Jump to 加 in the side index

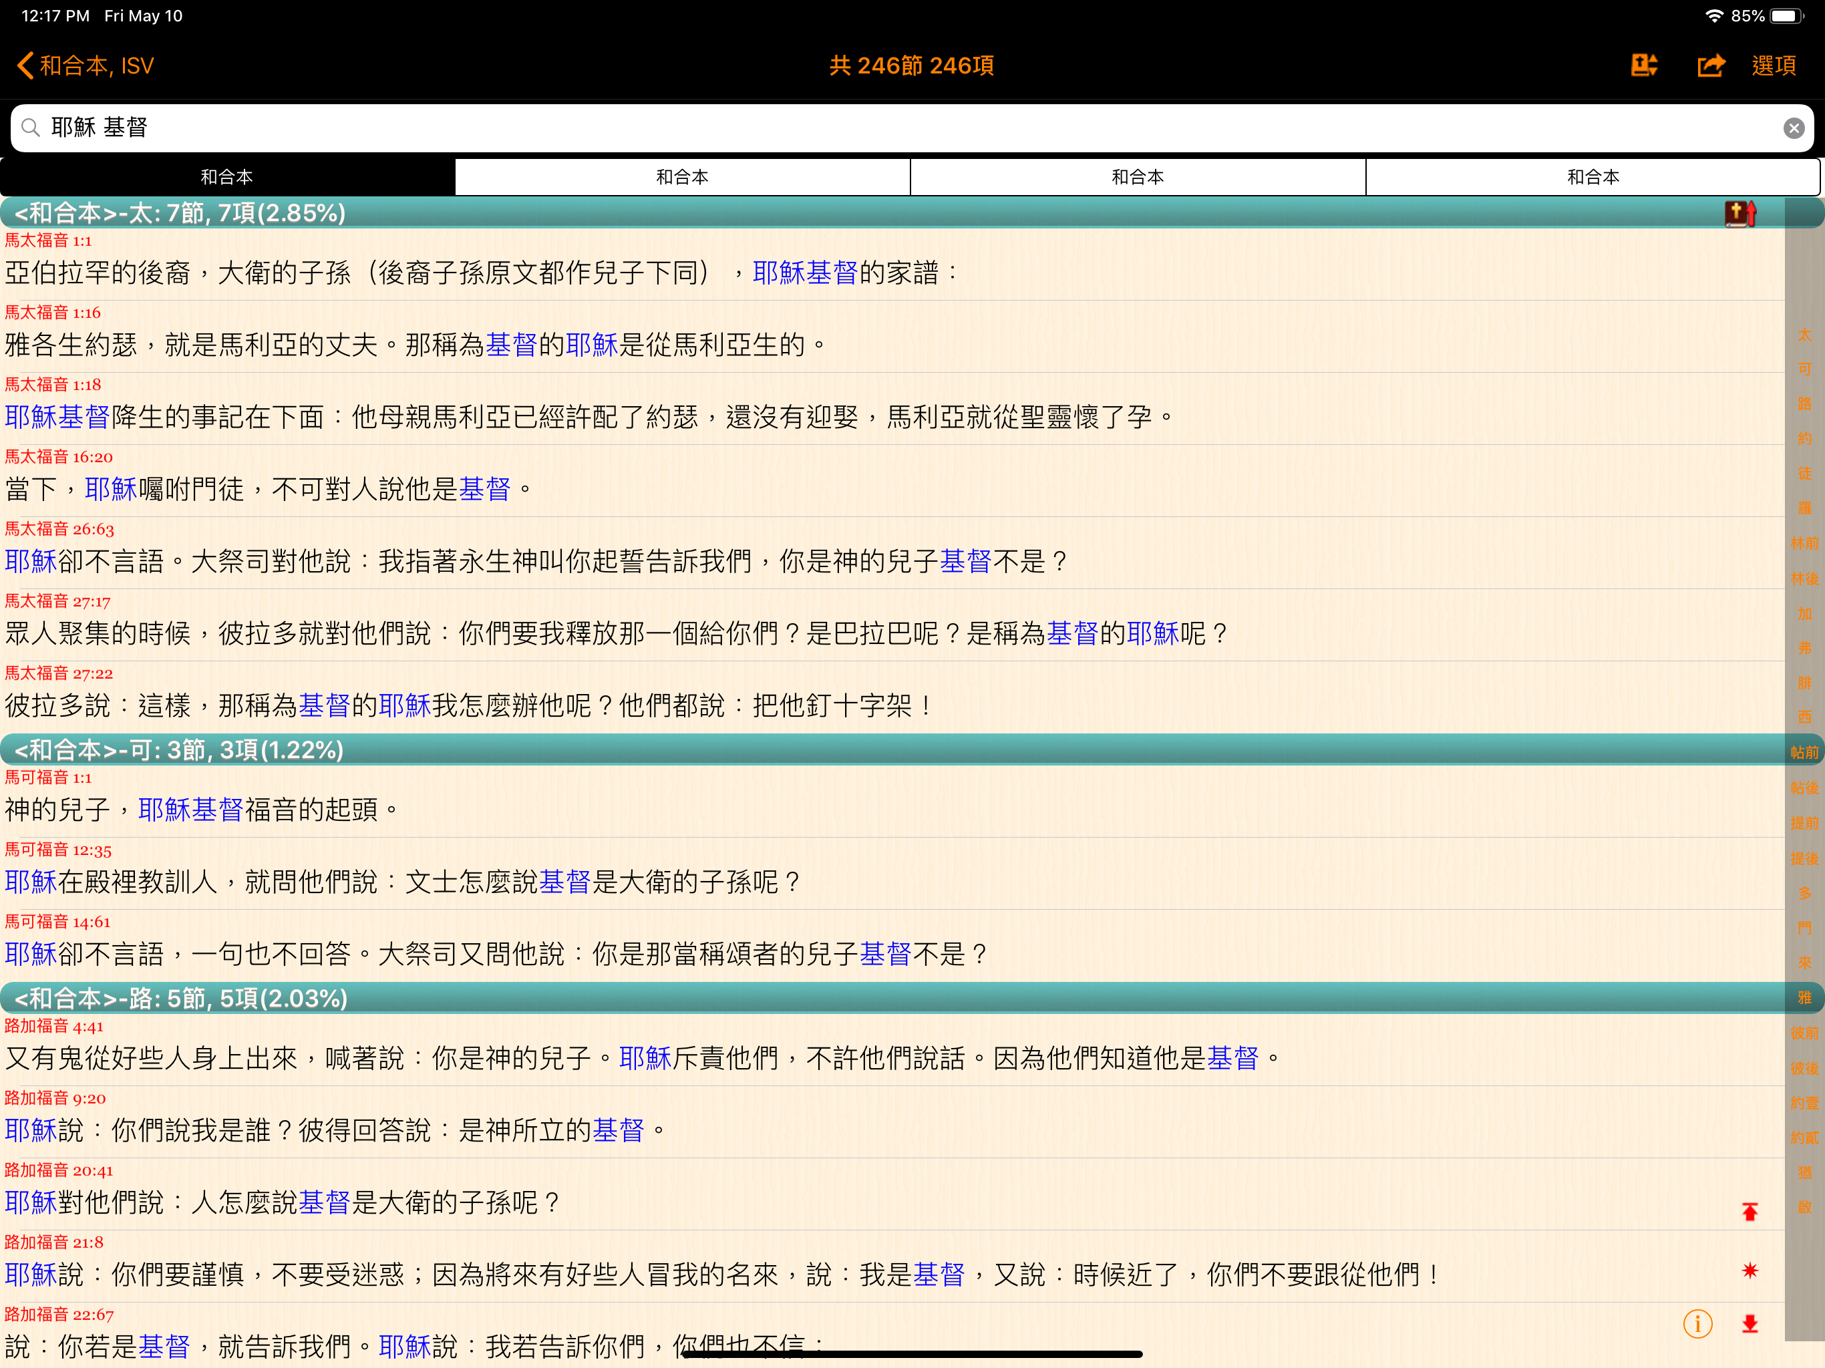(x=1804, y=614)
